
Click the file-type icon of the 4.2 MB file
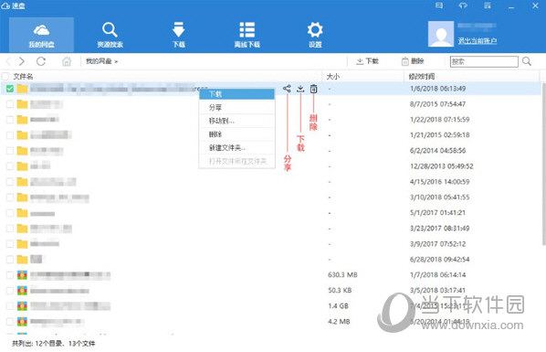pyautogui.click(x=22, y=322)
